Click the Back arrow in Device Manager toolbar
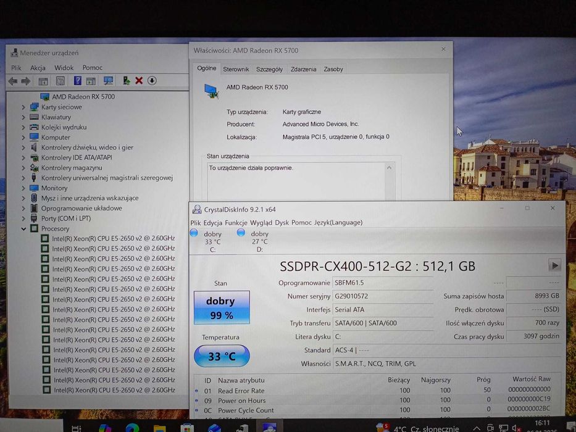 [x=13, y=81]
